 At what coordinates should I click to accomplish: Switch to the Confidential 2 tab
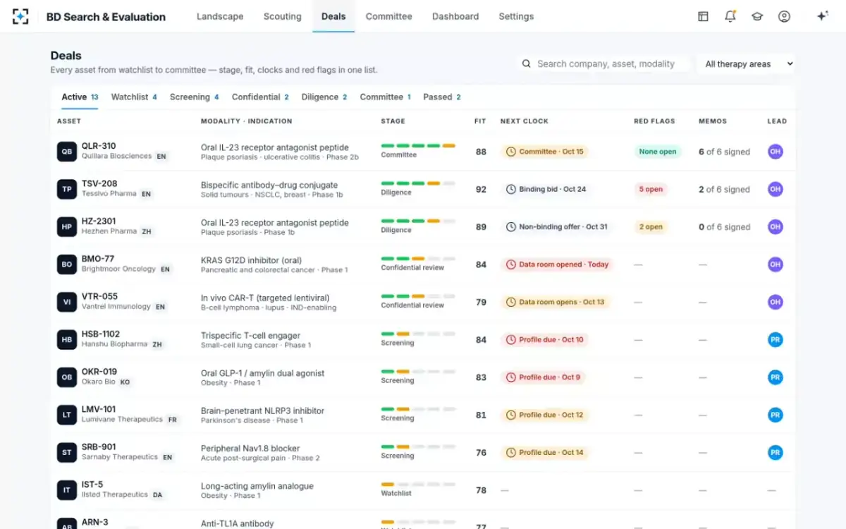[260, 97]
